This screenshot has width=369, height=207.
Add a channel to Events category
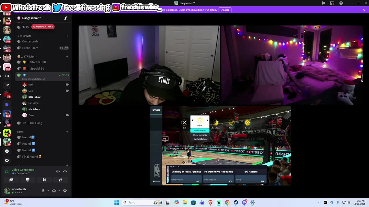click(x=67, y=36)
